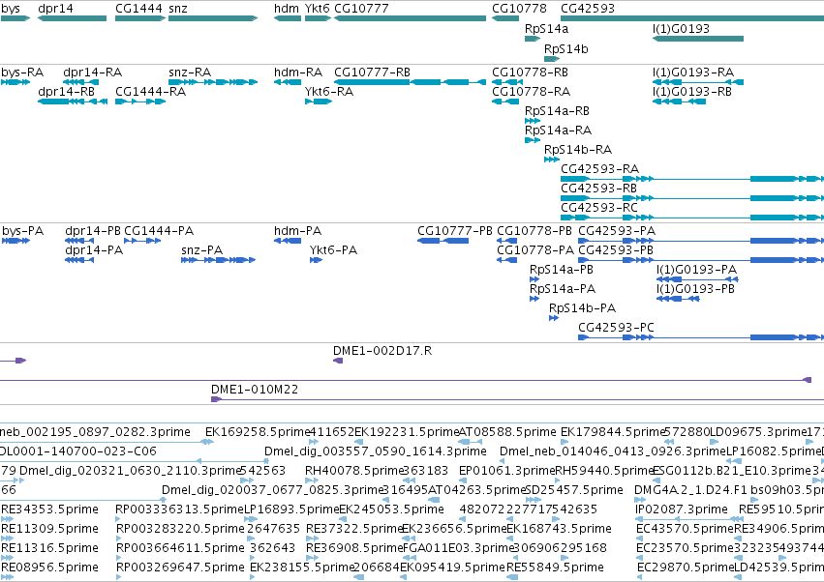The image size is (824, 582).
Task: Click the RpS14a-PA protein label
Action: tap(563, 289)
